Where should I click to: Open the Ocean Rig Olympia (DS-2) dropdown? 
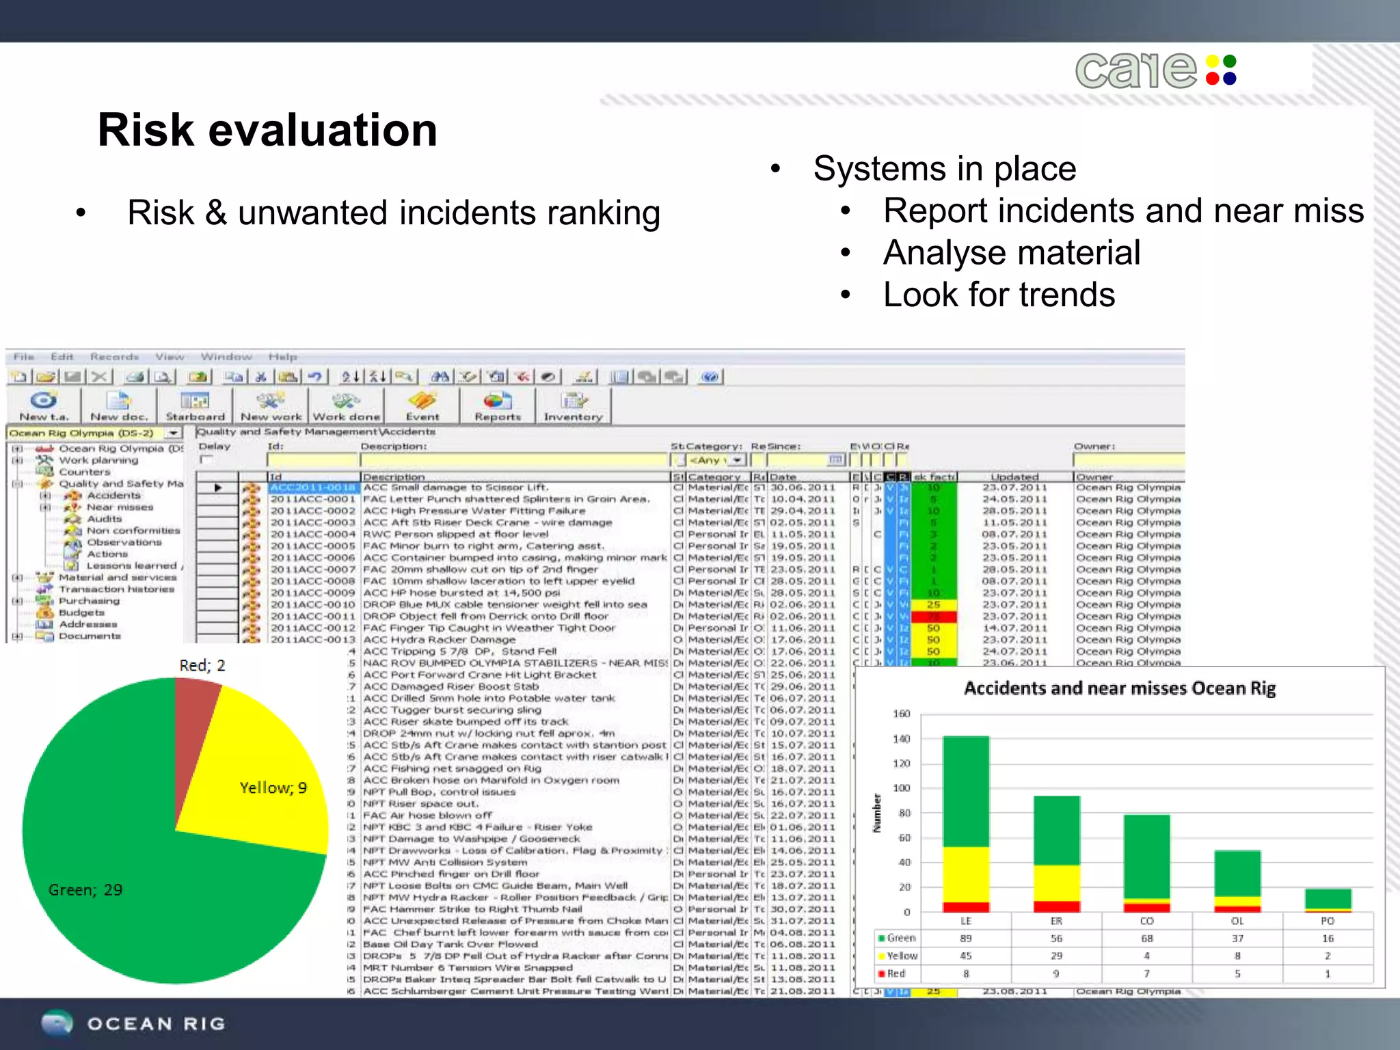[174, 433]
